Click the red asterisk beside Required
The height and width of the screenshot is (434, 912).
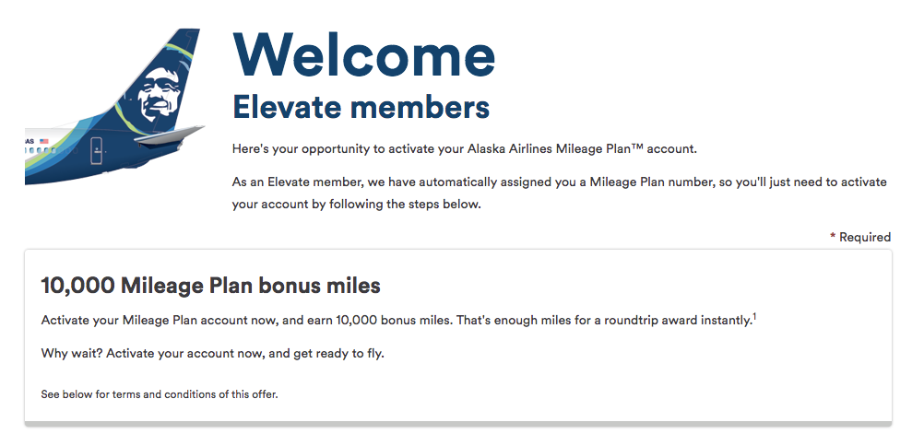pyautogui.click(x=833, y=237)
